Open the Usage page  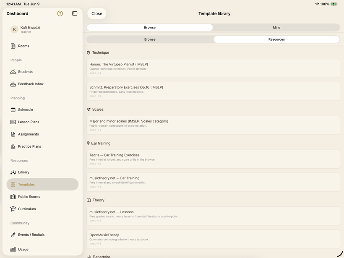42,250
